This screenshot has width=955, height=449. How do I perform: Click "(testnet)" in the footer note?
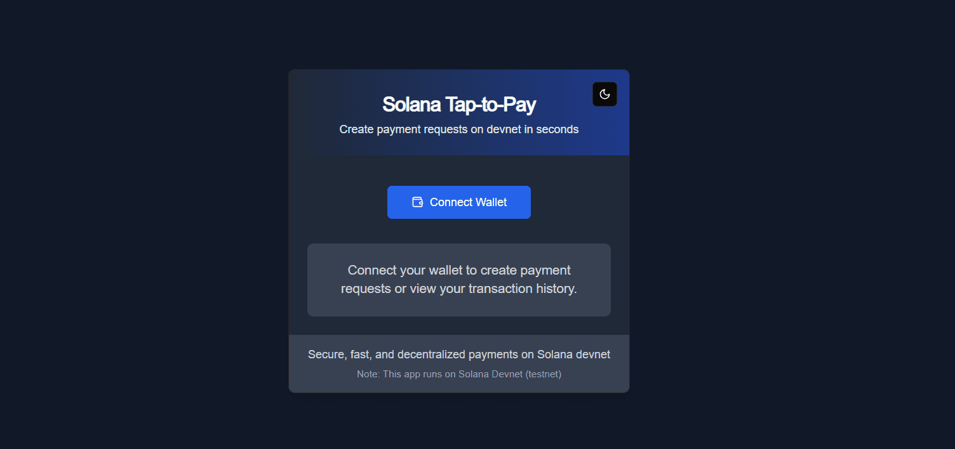[x=543, y=374]
